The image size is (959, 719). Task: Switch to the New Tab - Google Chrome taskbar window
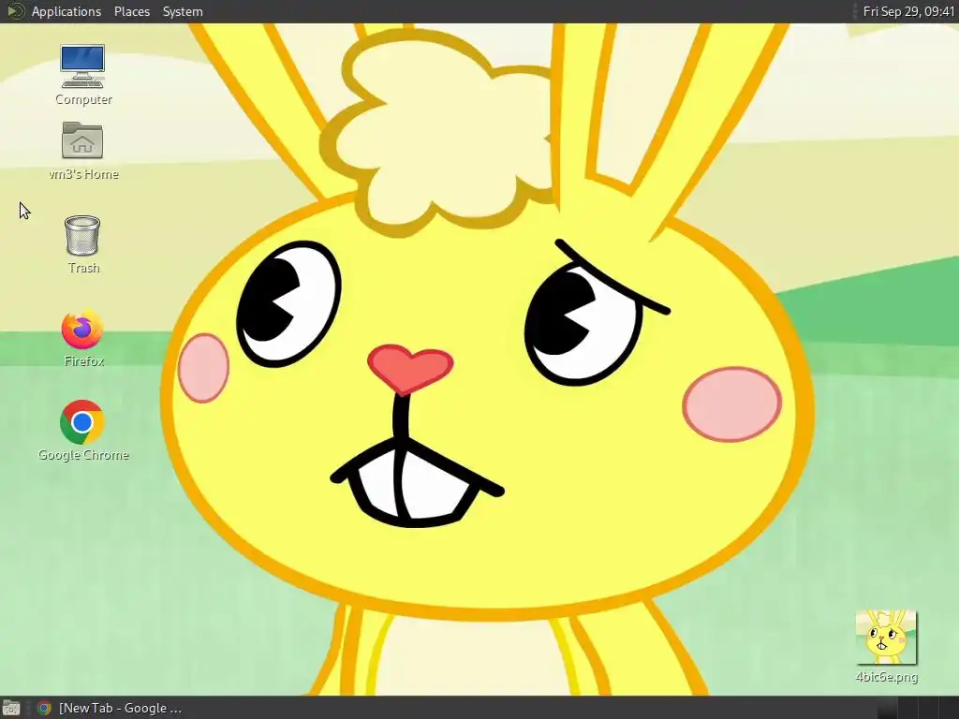point(111,708)
